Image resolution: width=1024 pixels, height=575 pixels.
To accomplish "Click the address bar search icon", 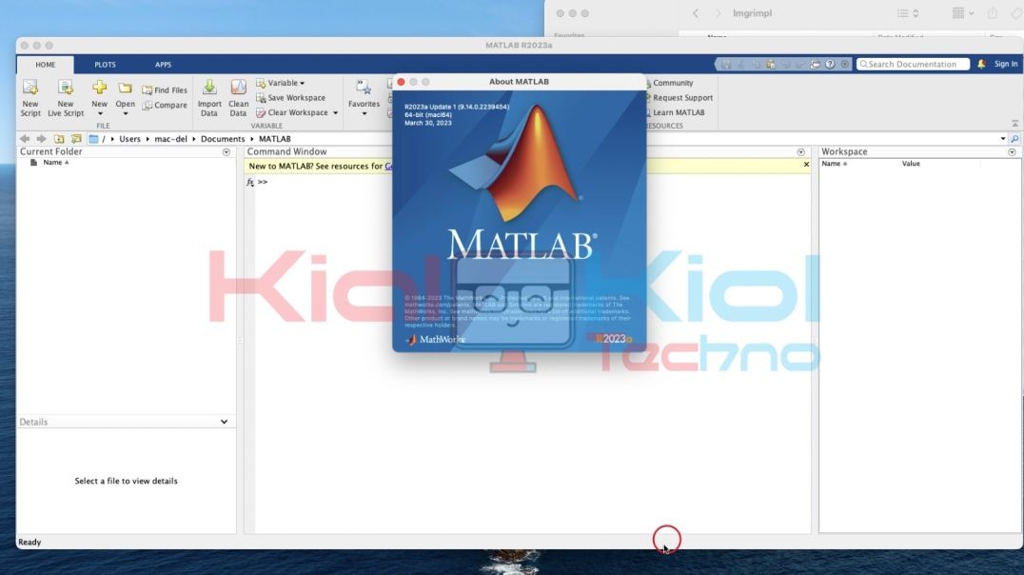I will click(1014, 139).
